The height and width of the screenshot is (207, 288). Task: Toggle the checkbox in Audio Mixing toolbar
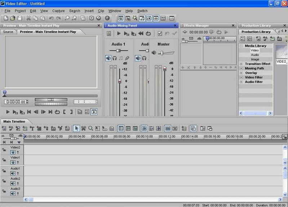[x=160, y=33]
